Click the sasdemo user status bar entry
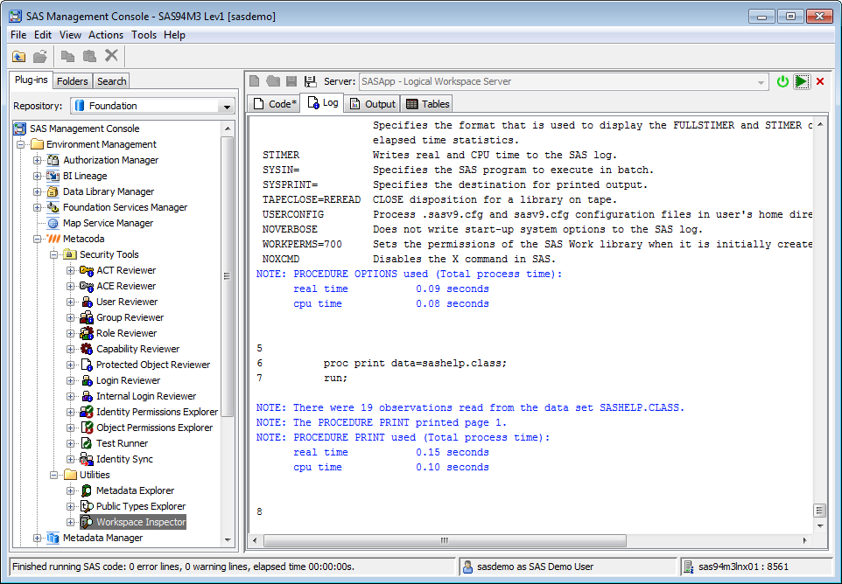The height and width of the screenshot is (584, 842). (568, 567)
